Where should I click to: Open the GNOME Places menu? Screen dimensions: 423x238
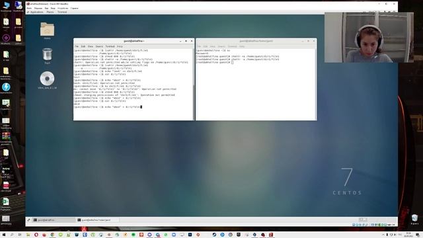click(50, 12)
